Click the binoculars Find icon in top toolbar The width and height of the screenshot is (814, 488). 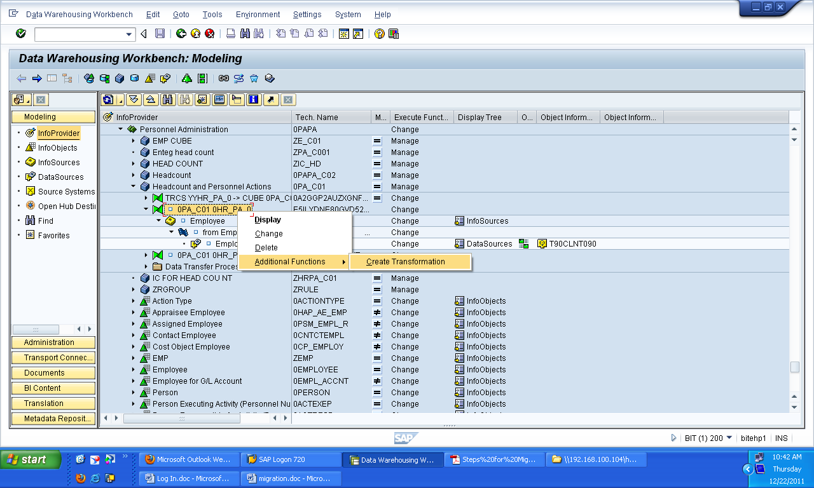click(245, 34)
